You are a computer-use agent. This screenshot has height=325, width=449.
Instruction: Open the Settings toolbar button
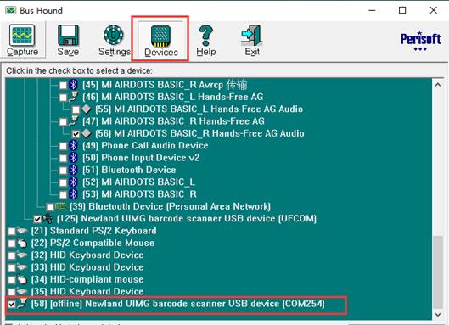pyautogui.click(x=114, y=40)
